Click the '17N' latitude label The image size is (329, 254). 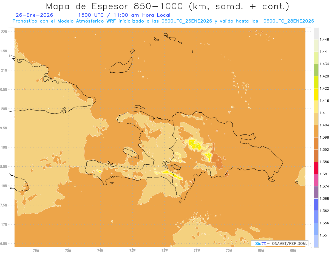4,224
